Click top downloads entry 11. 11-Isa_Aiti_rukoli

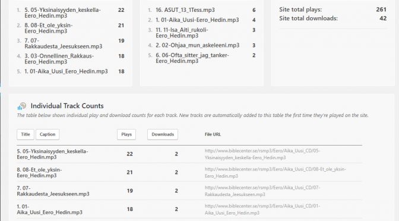[x=182, y=33]
